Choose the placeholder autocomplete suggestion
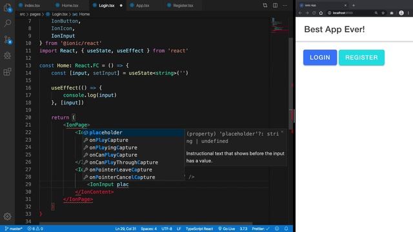The height and width of the screenshot is (232, 413). pos(134,133)
